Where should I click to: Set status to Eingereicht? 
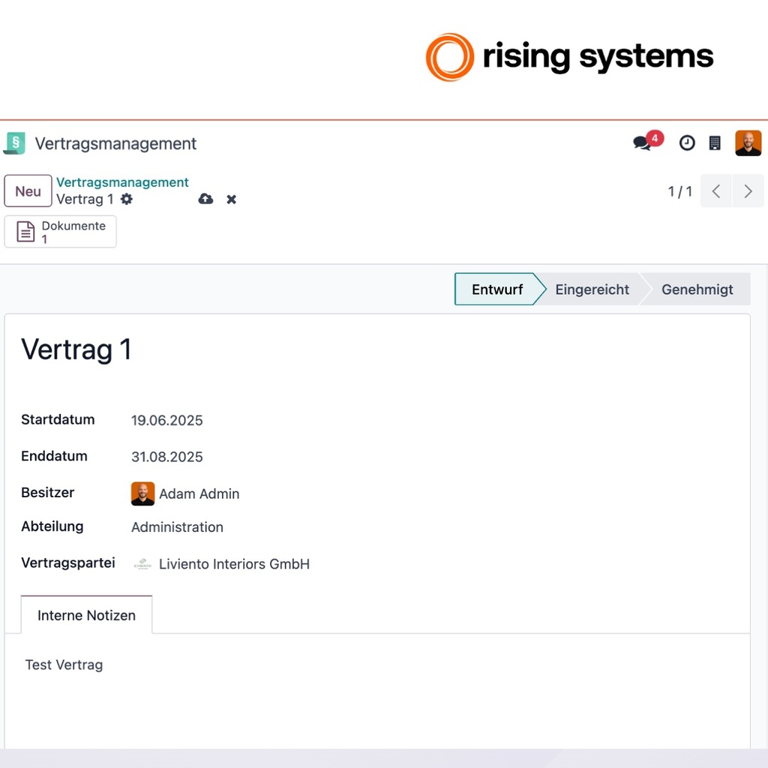592,289
